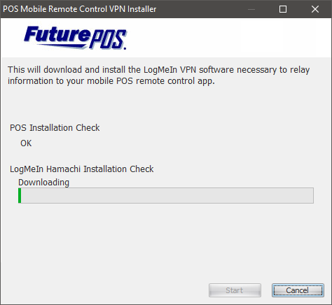The width and height of the screenshot is (332, 305).
Task: Select the window title text
Action: (80, 9)
